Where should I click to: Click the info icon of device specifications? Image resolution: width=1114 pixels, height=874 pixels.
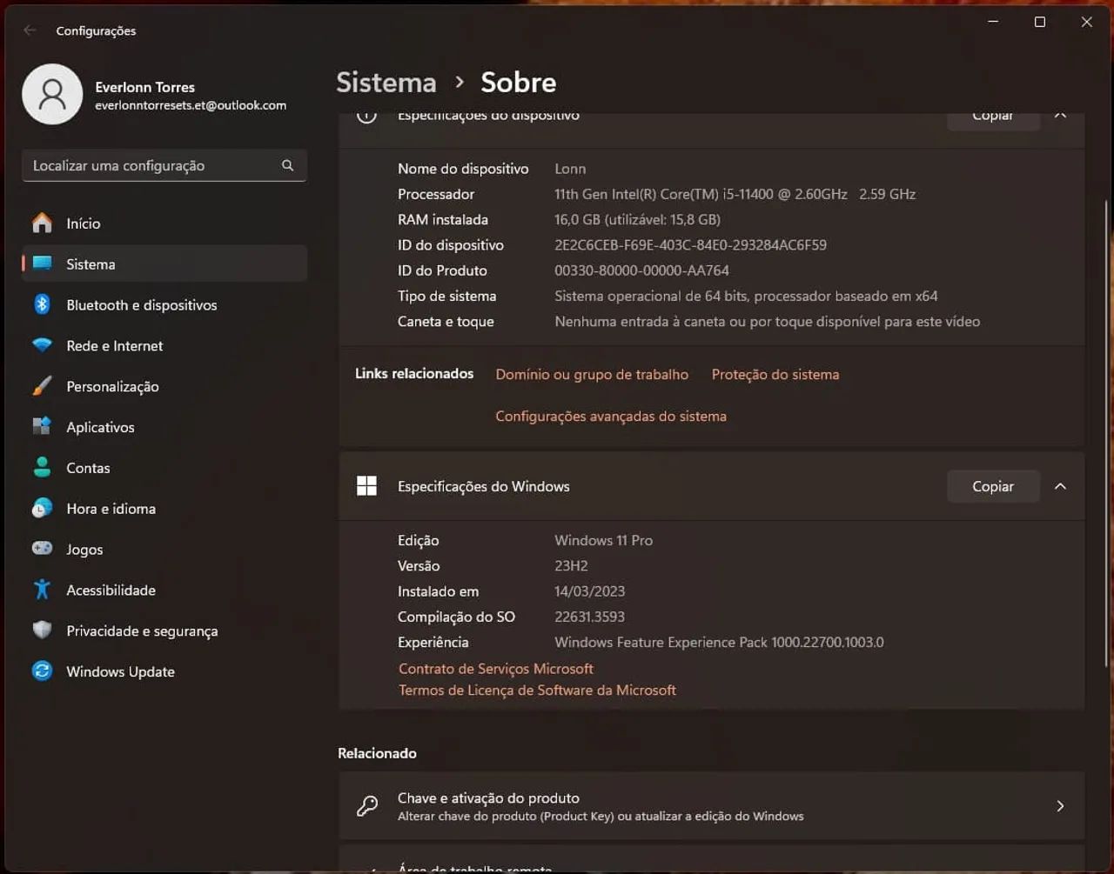pyautogui.click(x=366, y=116)
